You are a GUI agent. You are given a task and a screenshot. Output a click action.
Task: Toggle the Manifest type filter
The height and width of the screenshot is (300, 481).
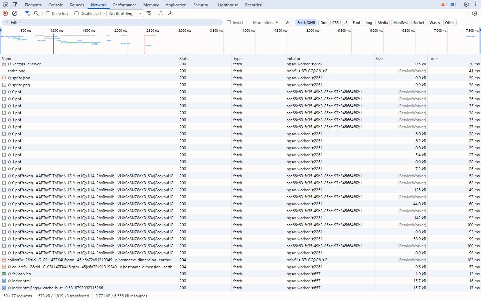pyautogui.click(x=400, y=23)
